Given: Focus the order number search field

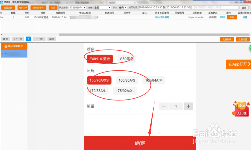Looking at the screenshot, I should (x=215, y=7).
